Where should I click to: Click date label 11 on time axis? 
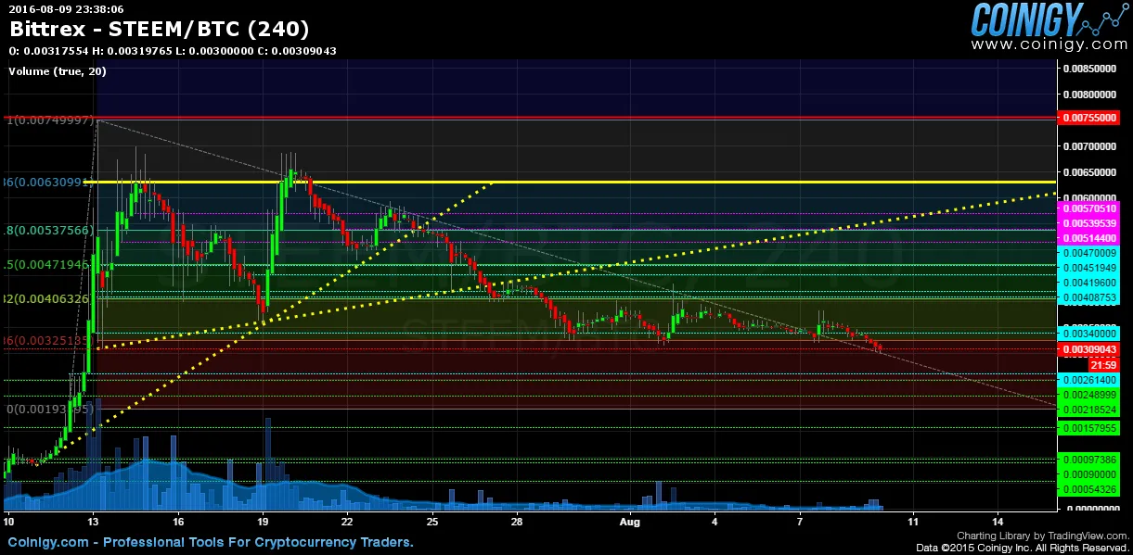click(x=912, y=521)
